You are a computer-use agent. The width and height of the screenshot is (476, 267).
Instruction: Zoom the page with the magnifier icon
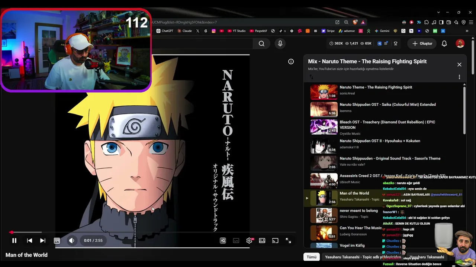(346, 22)
